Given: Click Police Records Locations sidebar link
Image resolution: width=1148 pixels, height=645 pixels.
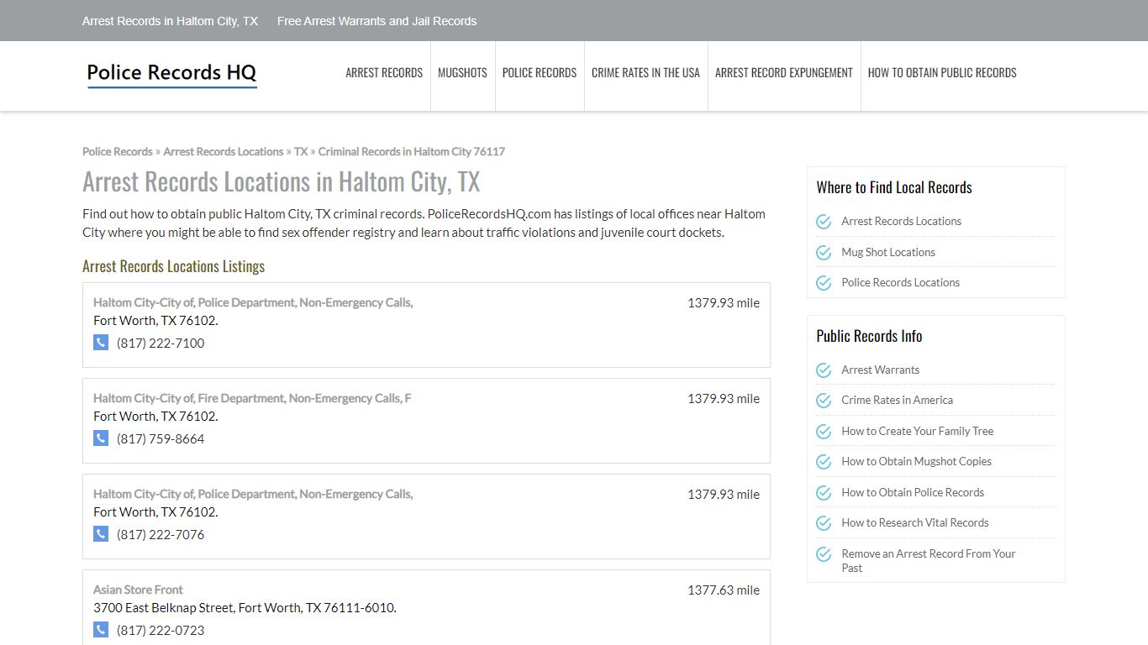Looking at the screenshot, I should pyautogui.click(x=901, y=283).
